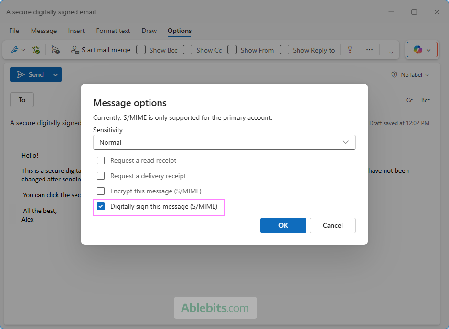Open the ellipsis for more ribbon options
449x329 pixels.
[x=369, y=50]
